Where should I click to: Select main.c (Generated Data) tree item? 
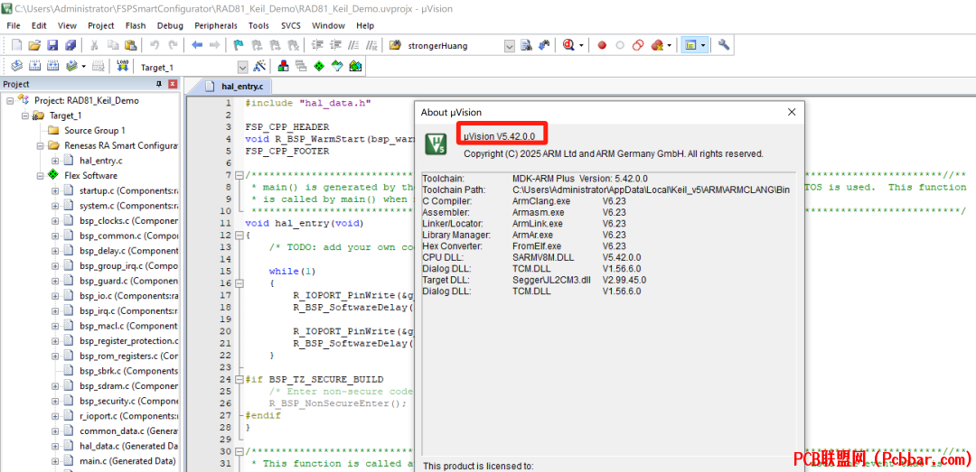127,461
